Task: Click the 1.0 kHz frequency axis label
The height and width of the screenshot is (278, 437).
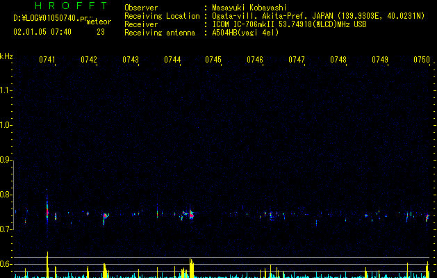Action: click(x=6, y=125)
